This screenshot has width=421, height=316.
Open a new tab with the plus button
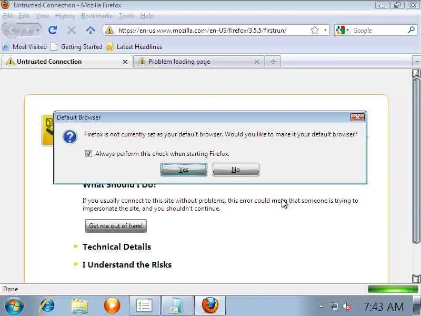273,62
